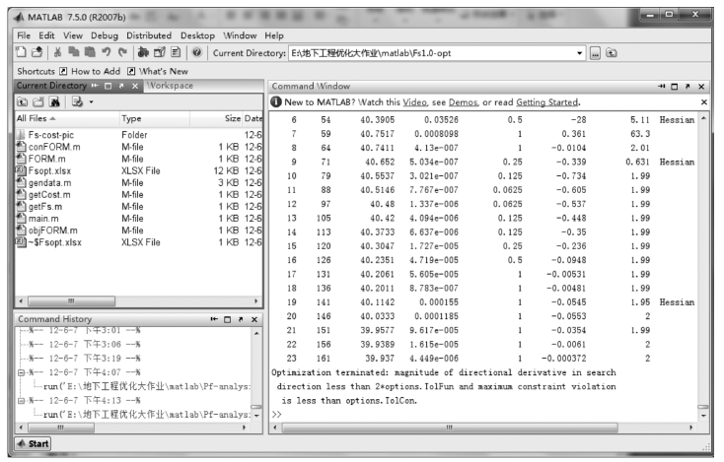Click go up folder icon in Current Directory panel

[22, 101]
